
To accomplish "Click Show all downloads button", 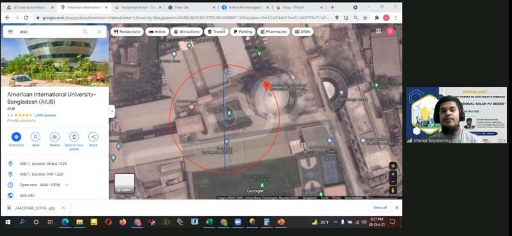I will pyautogui.click(x=380, y=208).
